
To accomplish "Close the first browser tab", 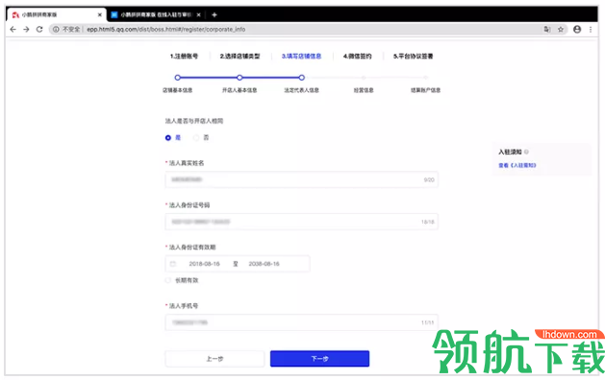I will [99, 14].
